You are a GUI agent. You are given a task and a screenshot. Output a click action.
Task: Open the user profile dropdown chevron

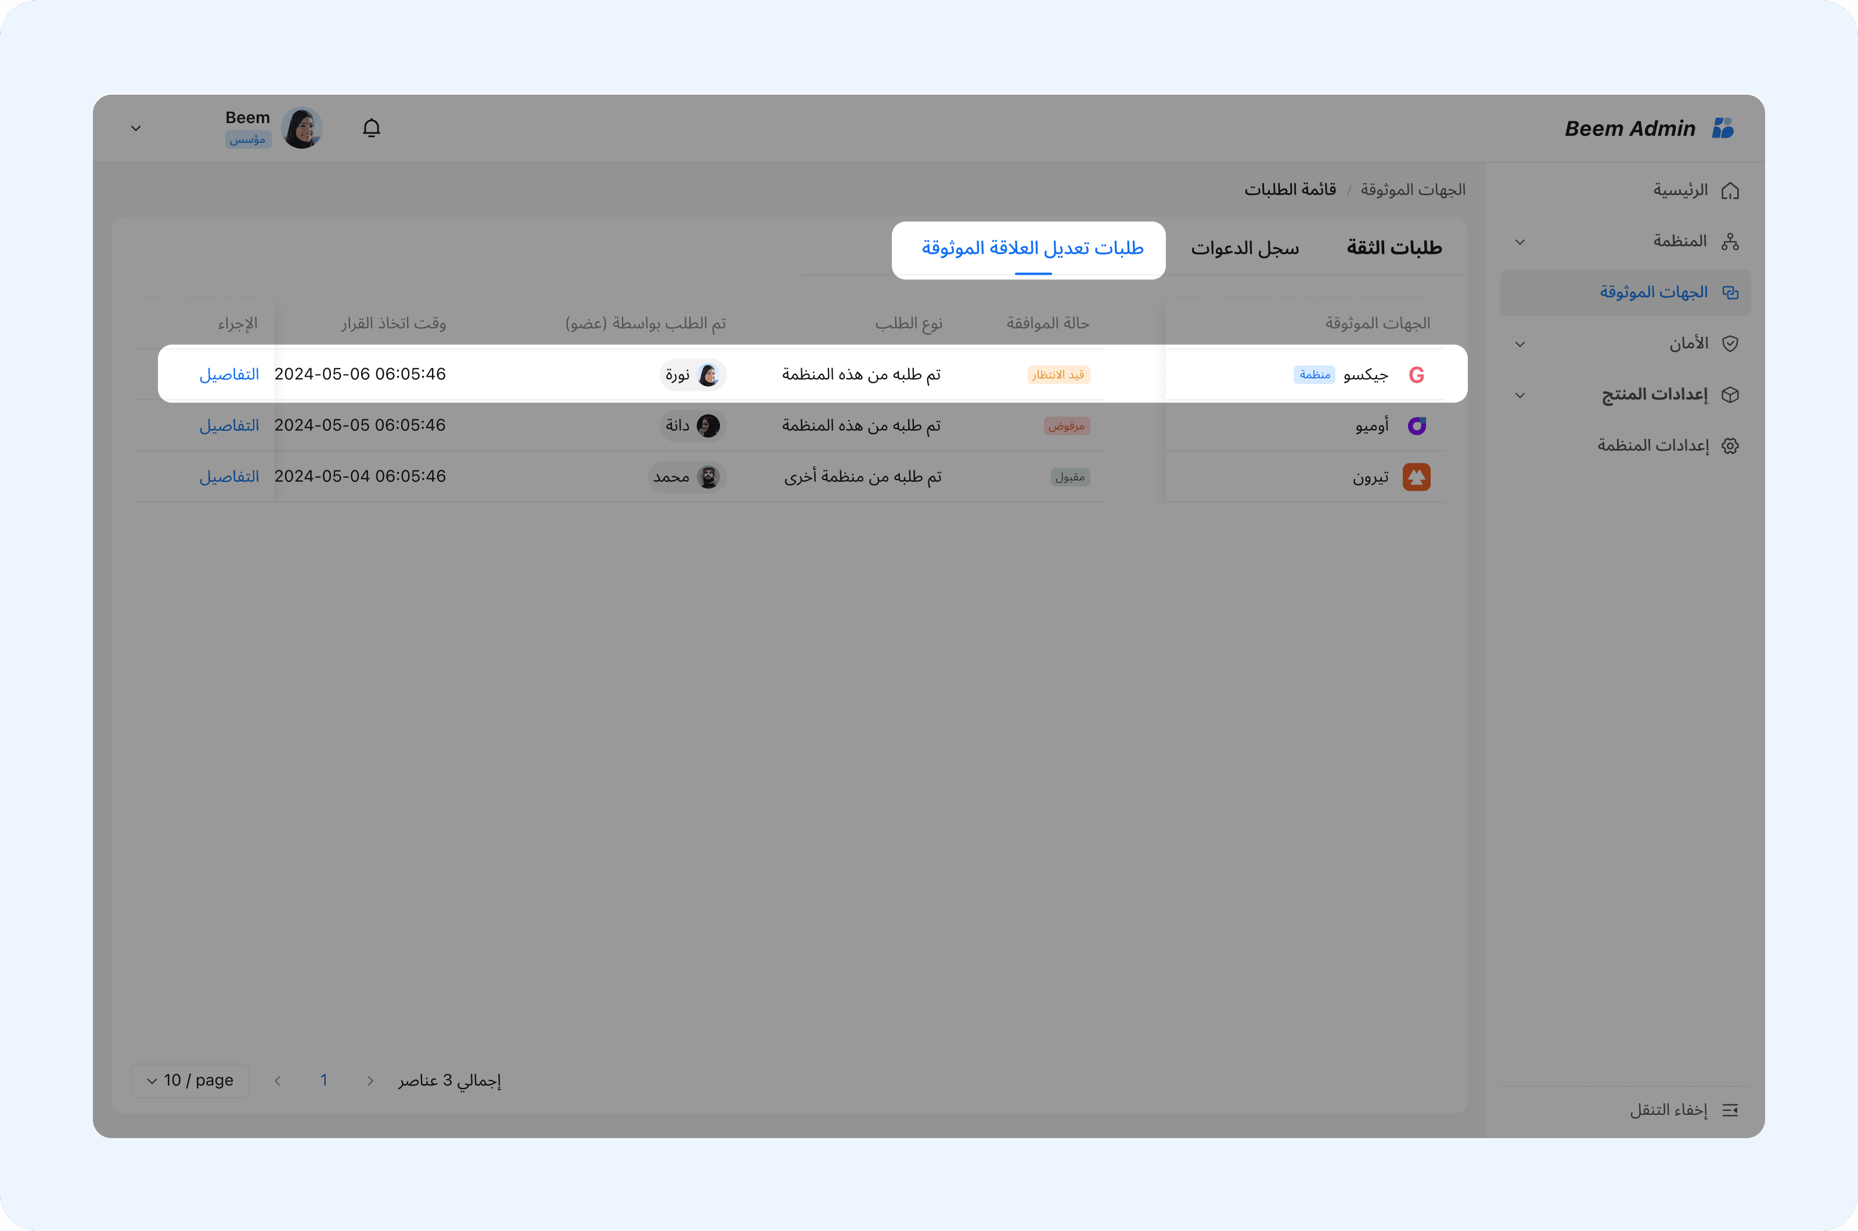pyautogui.click(x=136, y=128)
